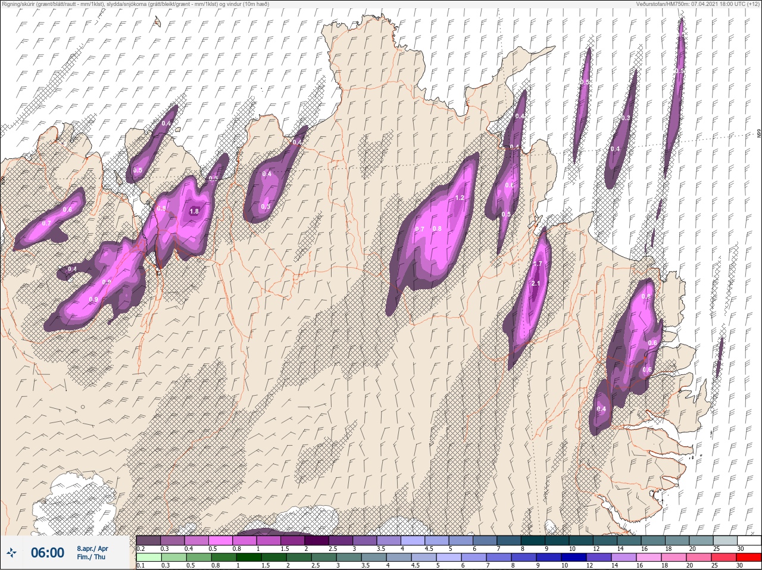
Task: Click the 2.1 precipitation value on the map
Action: [535, 284]
